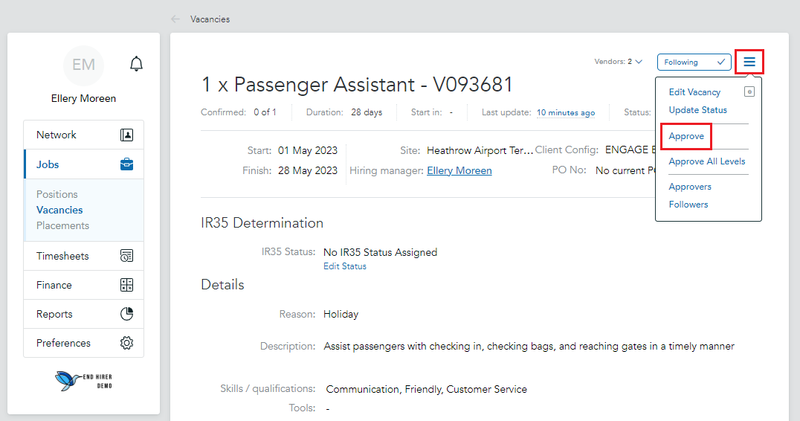The image size is (800, 421).
Task: Click the site 'Heathrow Airport Ter...' value
Action: tap(480, 150)
